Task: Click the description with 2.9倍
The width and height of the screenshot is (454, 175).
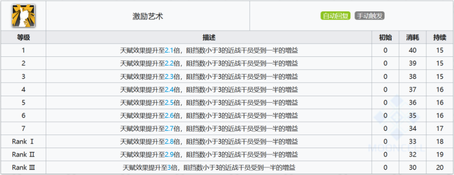Action: point(209,155)
